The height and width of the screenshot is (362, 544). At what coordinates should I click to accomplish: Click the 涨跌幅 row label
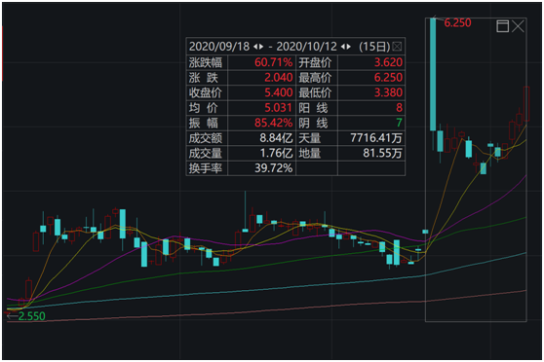[x=206, y=62]
